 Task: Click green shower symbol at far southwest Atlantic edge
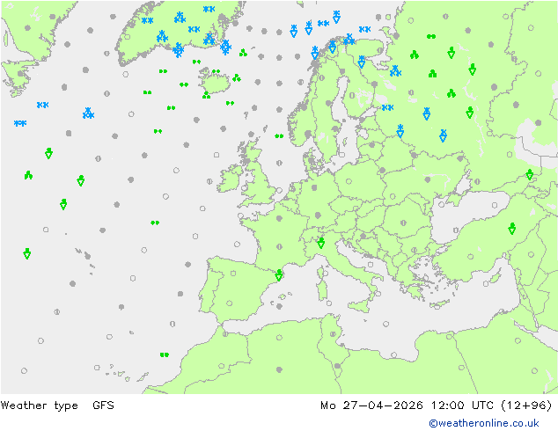coord(27,253)
